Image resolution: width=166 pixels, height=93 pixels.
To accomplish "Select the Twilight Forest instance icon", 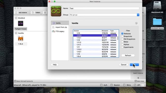I will pyautogui.click(x=20, y=24).
